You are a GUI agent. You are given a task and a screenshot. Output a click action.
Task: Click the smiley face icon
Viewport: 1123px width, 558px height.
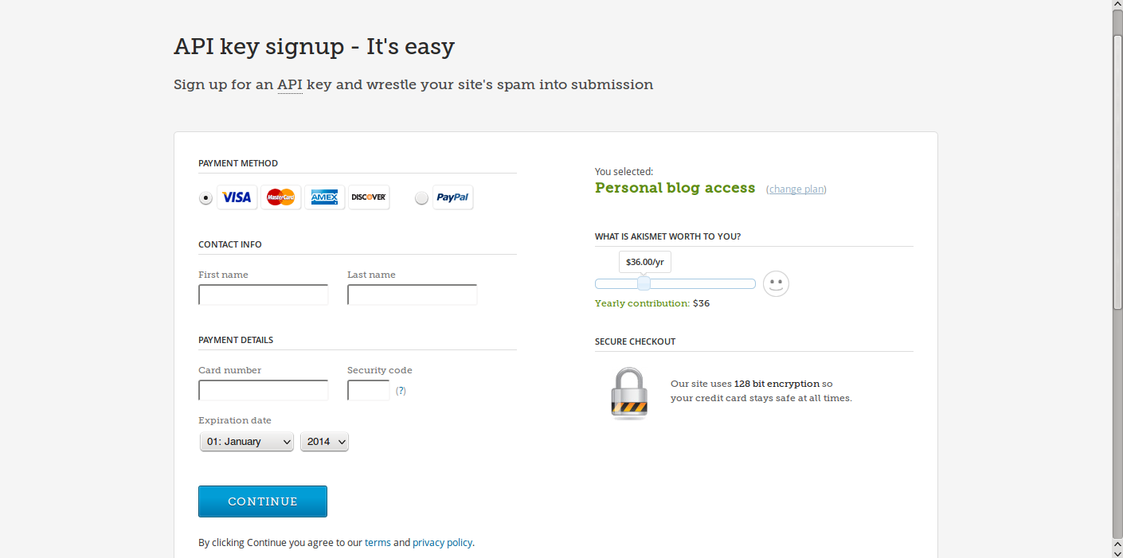pyautogui.click(x=776, y=284)
